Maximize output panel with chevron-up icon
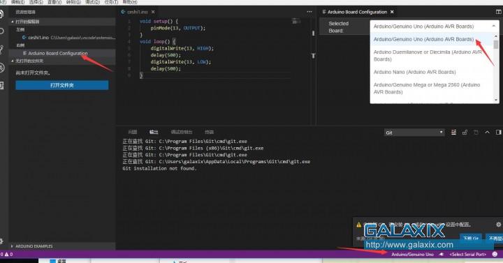503x263 pixels. coord(488,133)
